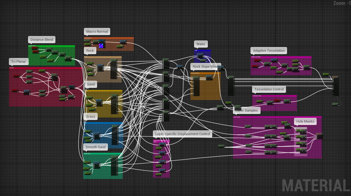This screenshot has height=196, width=351.
Task: Select the final material output node at far right
Action: 336,86
